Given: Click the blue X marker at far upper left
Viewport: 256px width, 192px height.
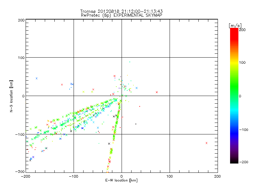Looking at the screenshot, I should [x=36, y=78].
